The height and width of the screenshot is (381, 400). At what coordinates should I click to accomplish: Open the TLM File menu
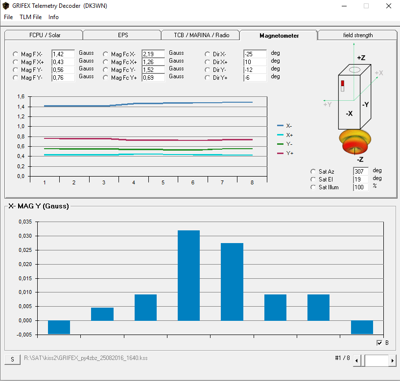(30, 17)
